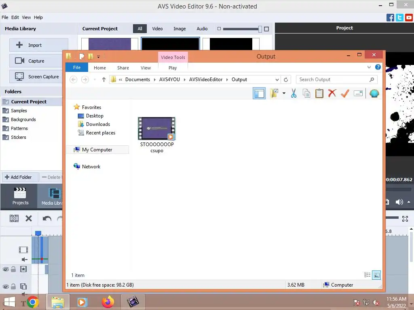Click the Copy icon in Explorer toolbar
Screen dimensions: 414x310
[306, 93]
